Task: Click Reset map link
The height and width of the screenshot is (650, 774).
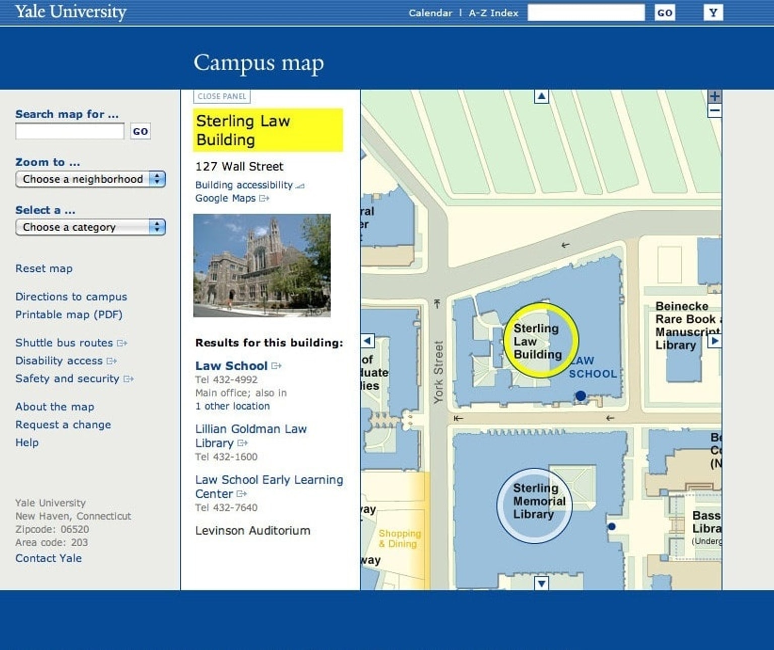Action: [44, 268]
